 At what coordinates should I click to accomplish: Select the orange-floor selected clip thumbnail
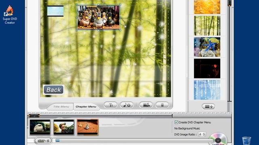[x=87, y=127]
